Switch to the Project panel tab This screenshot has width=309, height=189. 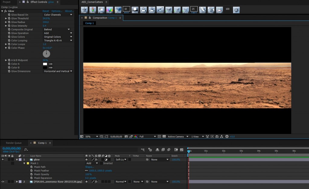(6, 2)
